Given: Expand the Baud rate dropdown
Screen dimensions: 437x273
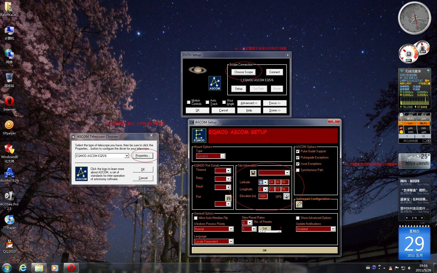Looking at the screenshot, I should click(x=228, y=187).
